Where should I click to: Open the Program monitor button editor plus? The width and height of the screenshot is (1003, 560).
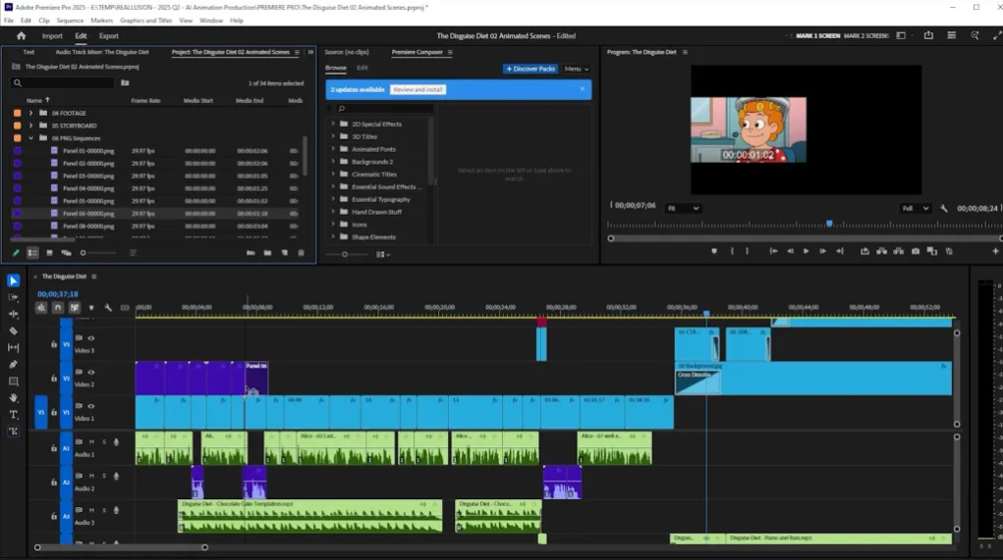coord(995,252)
